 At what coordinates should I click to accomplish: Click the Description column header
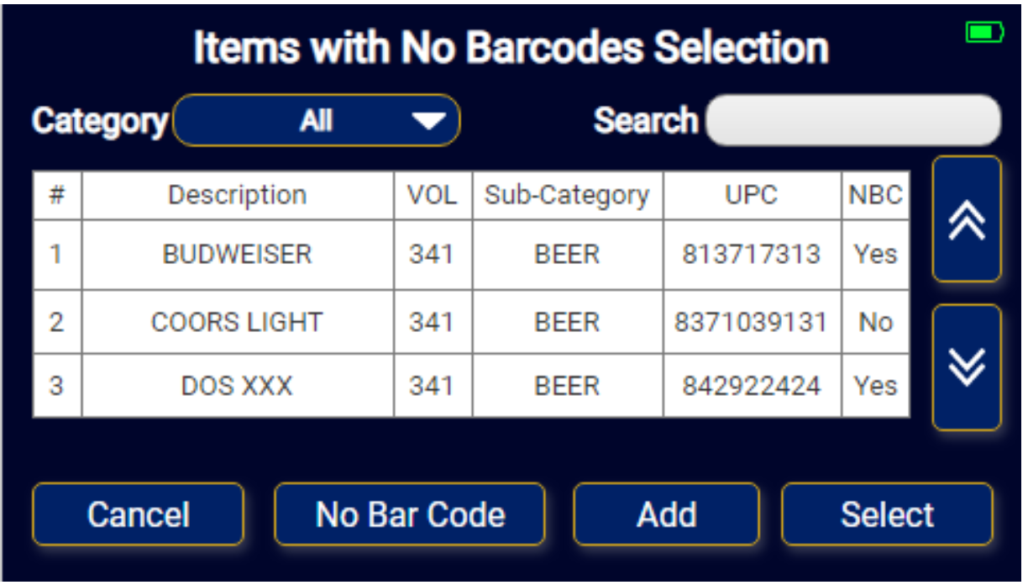238,195
